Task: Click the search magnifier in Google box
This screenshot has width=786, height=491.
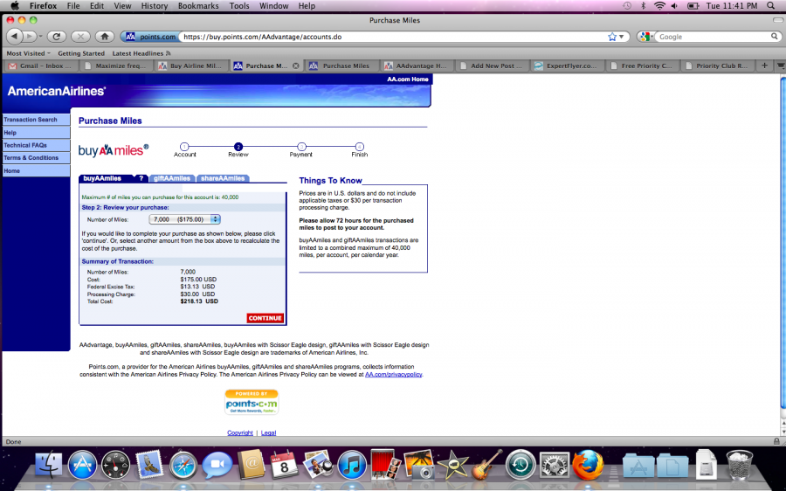Action: click(775, 37)
